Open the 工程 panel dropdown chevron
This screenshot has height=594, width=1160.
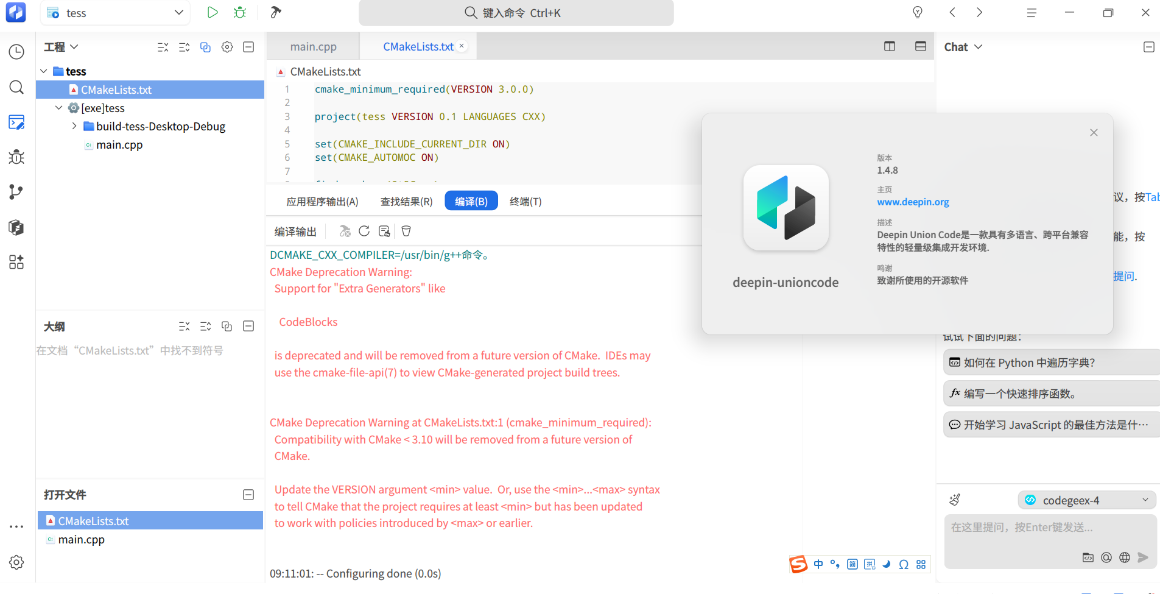[x=74, y=47]
